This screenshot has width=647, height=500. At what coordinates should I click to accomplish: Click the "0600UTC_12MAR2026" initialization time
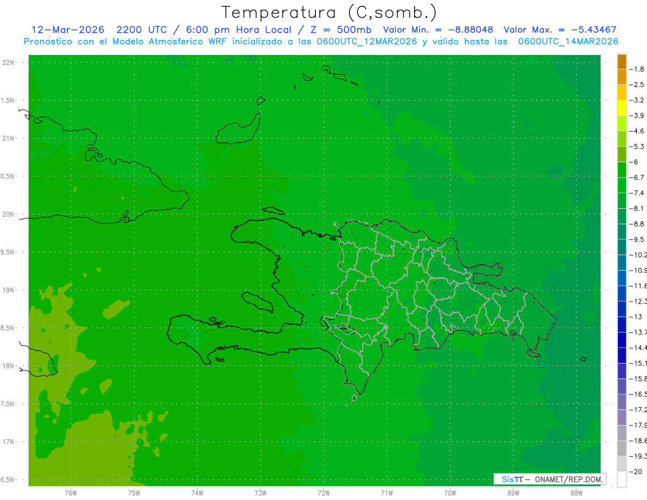pos(366,42)
